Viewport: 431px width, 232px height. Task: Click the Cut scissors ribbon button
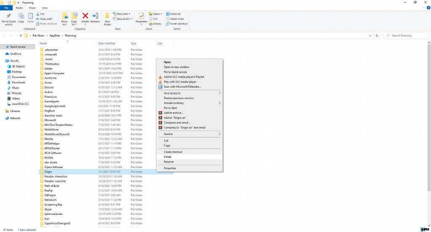click(40, 14)
